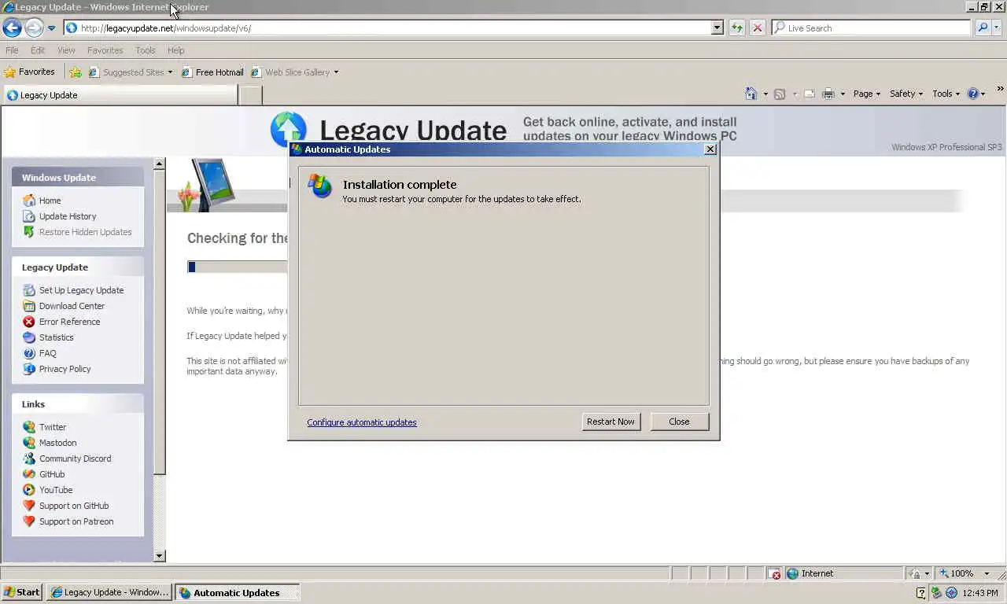The width and height of the screenshot is (1007, 604).
Task: Click Support on Patreon heart icon
Action: pyautogui.click(x=29, y=521)
